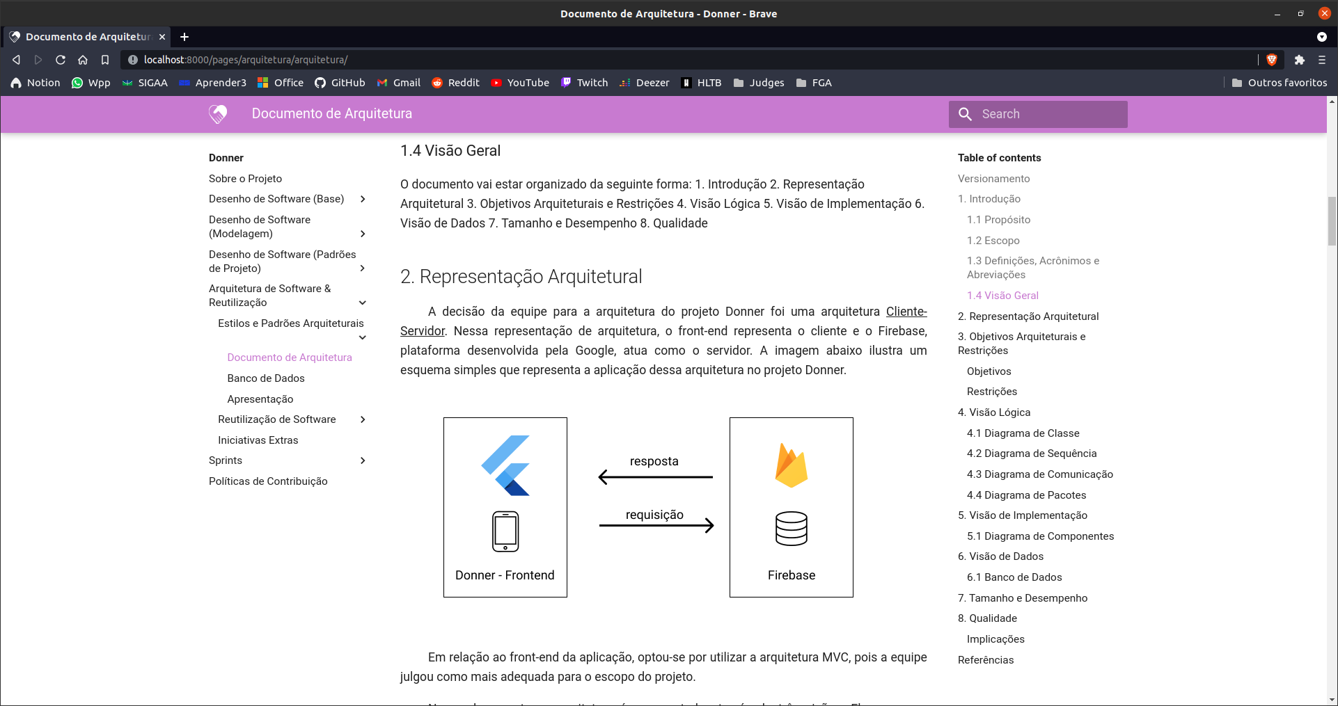1338x706 pixels.
Task: Open the GitHub bookmark
Action: click(x=340, y=83)
